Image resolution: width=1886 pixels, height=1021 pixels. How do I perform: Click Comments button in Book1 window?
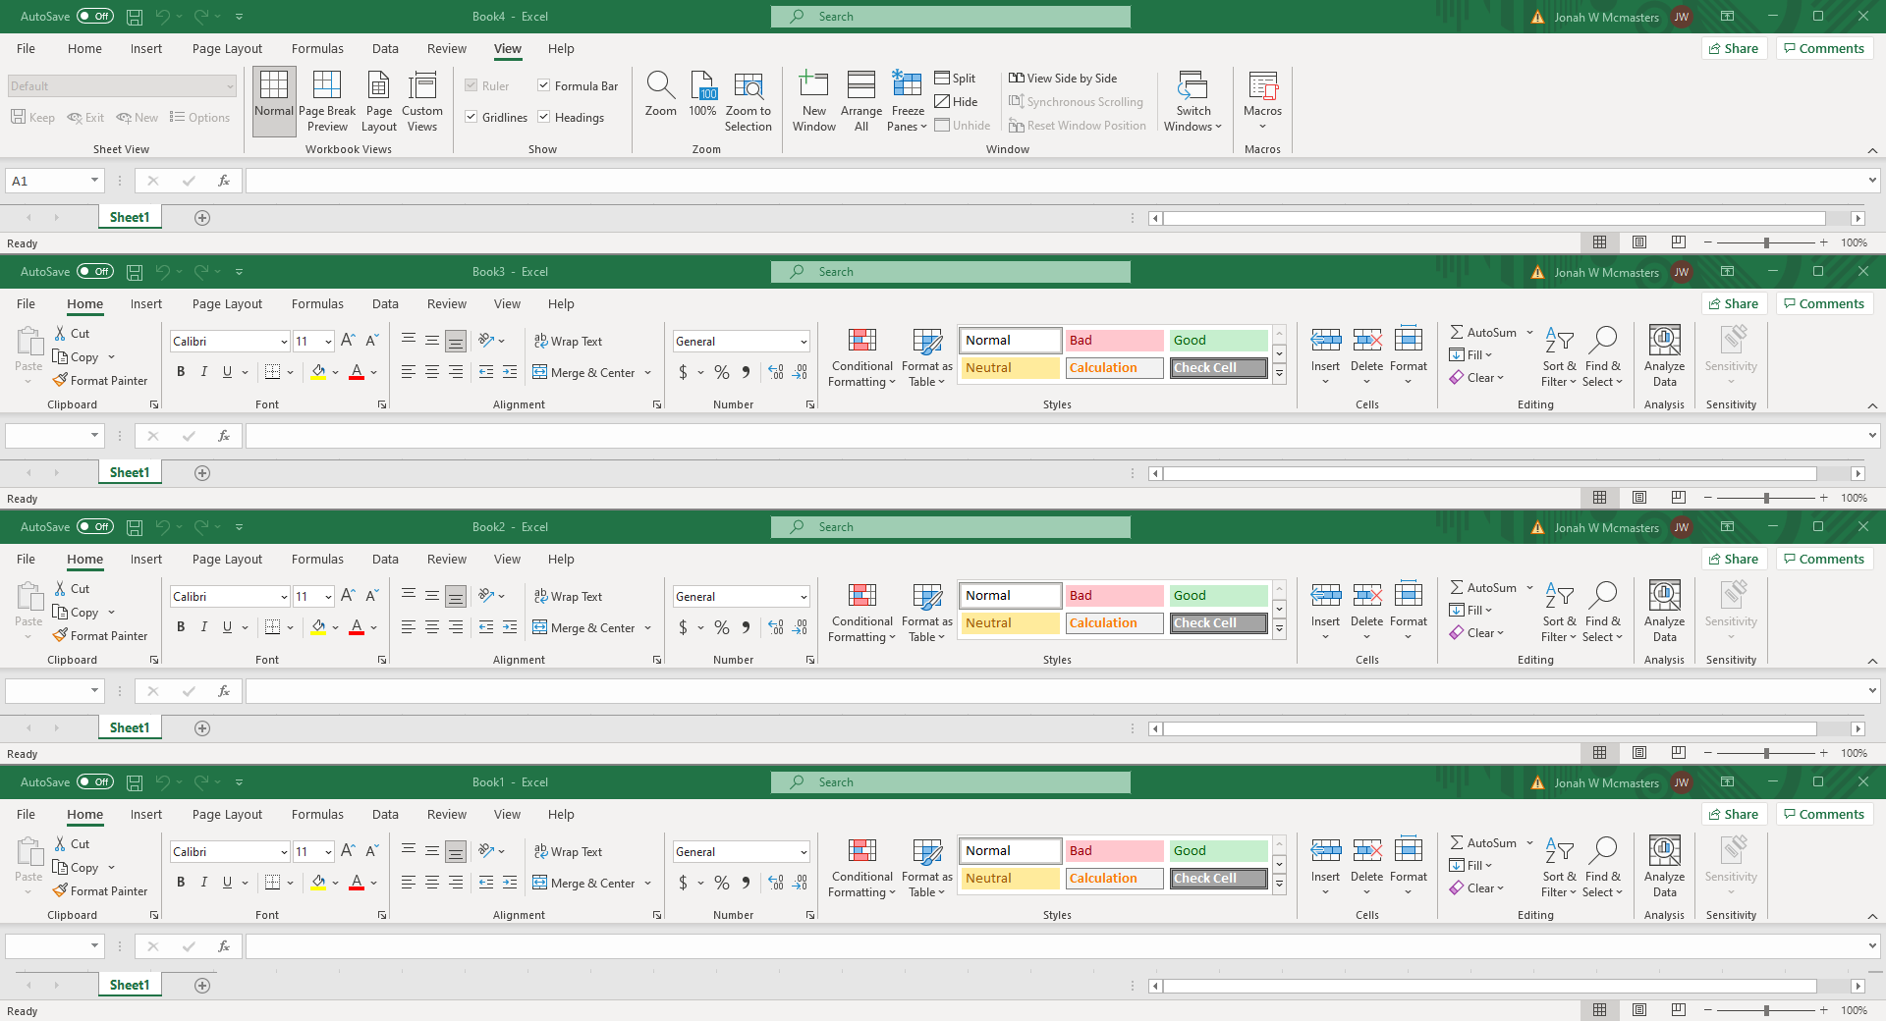point(1824,815)
